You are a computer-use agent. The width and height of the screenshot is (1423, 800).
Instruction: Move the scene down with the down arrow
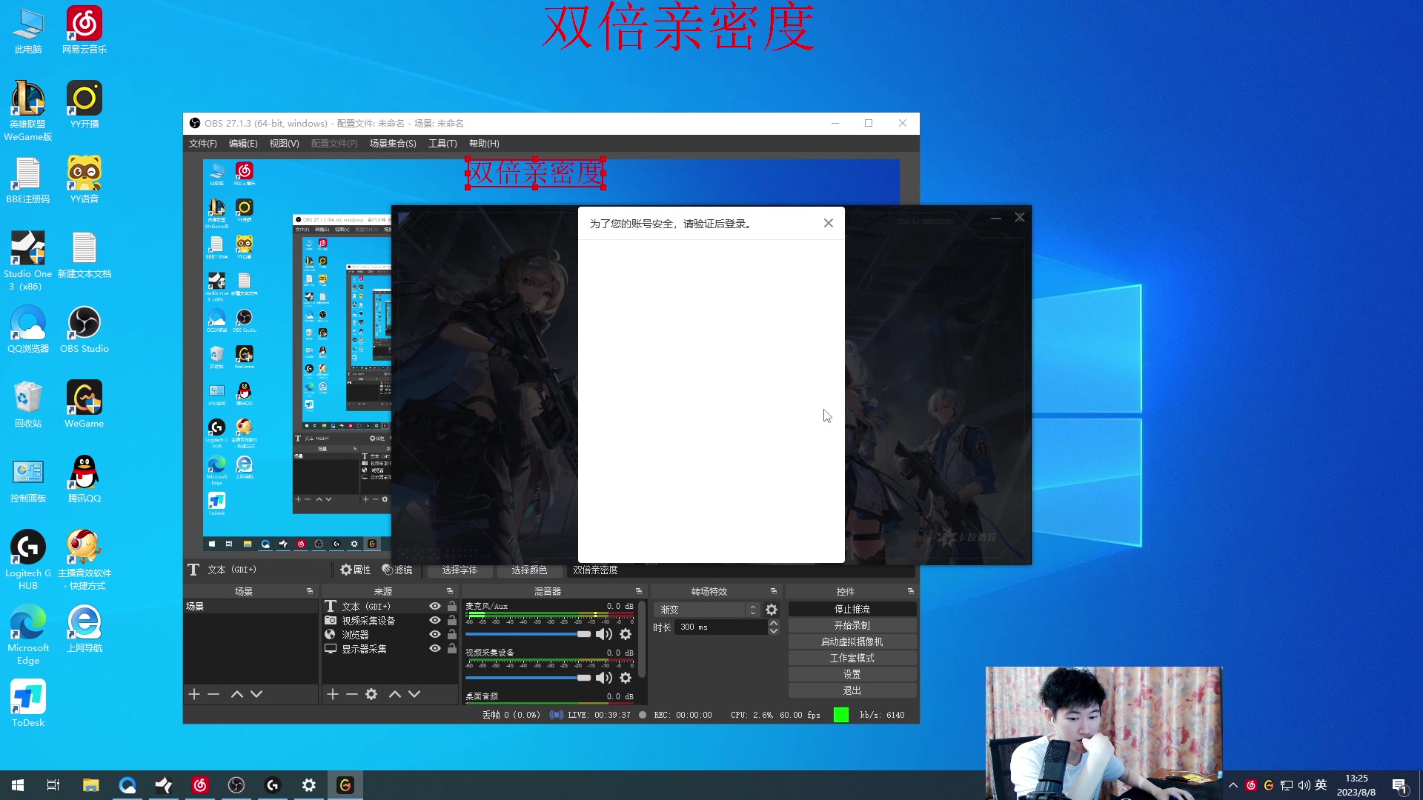tap(256, 694)
